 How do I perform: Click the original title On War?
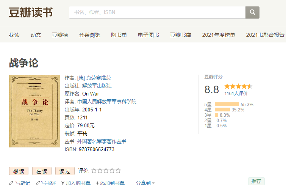91,94
